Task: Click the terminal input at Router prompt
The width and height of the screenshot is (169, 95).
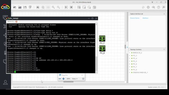Action: [x=15, y=72]
